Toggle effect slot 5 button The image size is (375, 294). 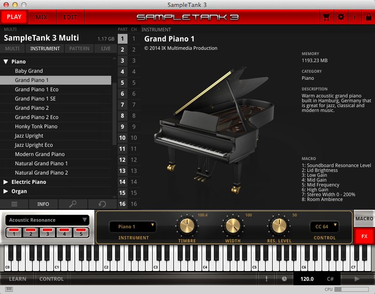(81, 232)
